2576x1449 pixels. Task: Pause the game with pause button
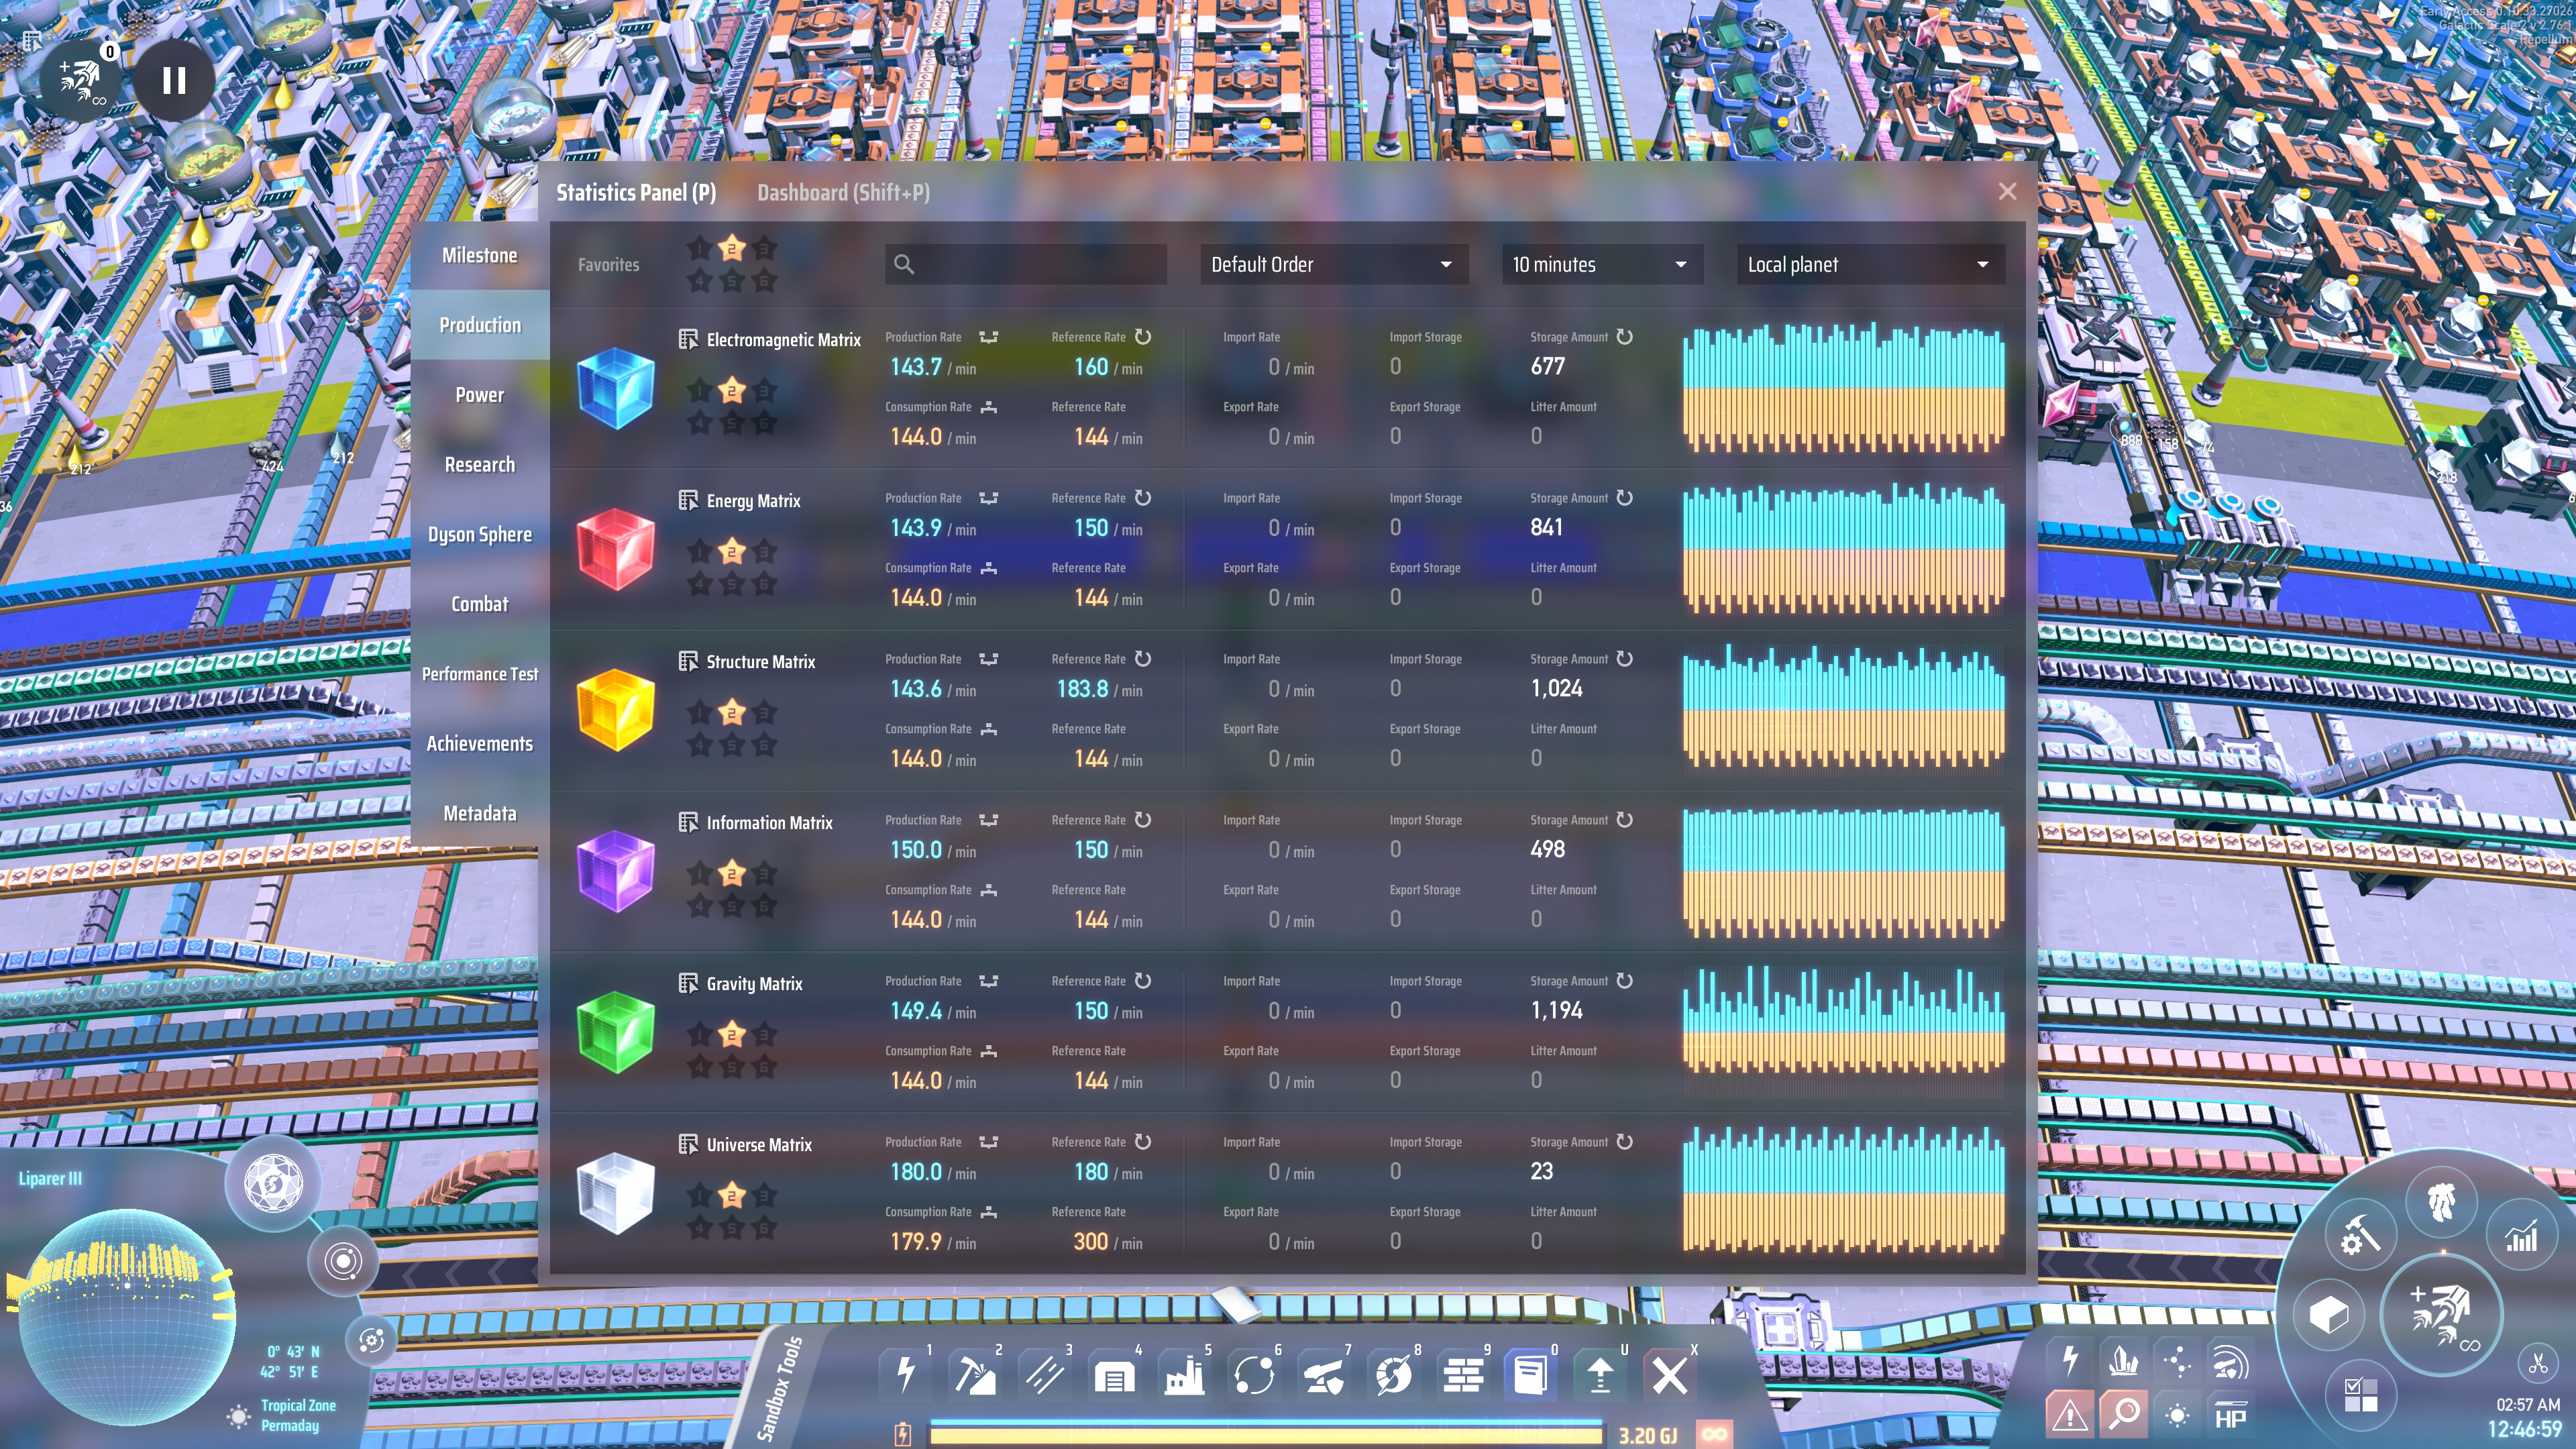coord(174,80)
